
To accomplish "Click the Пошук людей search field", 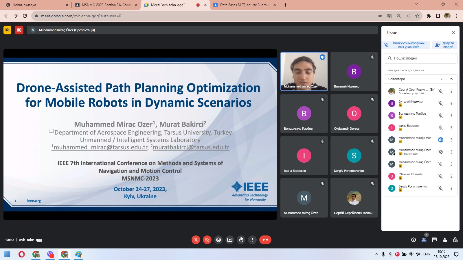I will point(420,58).
